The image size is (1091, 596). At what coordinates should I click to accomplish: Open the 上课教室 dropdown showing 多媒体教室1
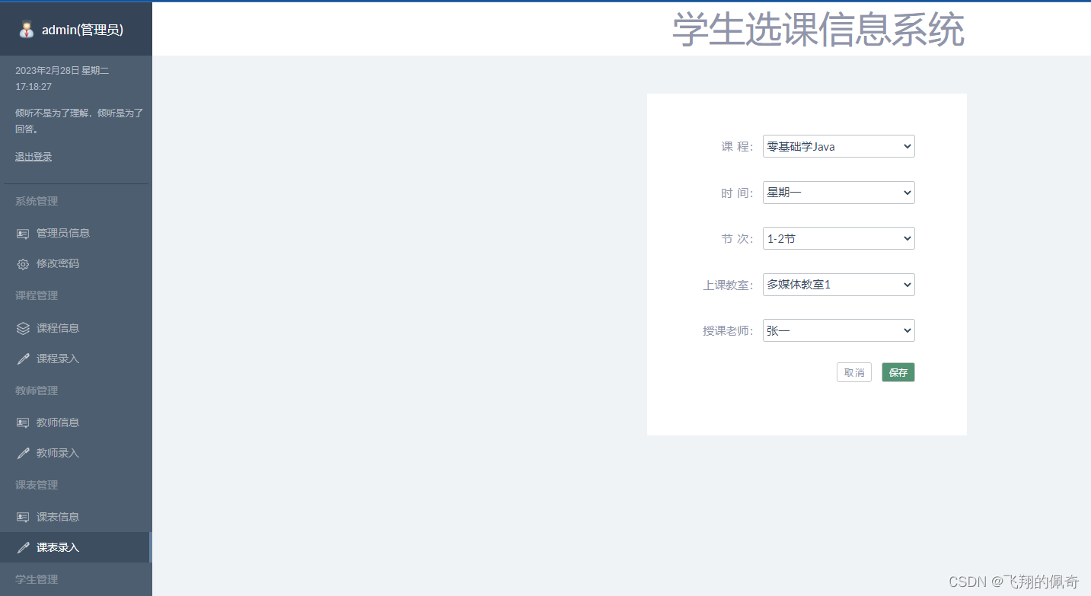tap(838, 285)
